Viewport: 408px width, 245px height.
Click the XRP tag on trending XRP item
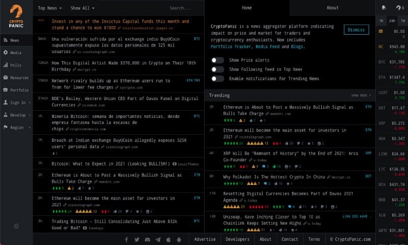pos(368,153)
